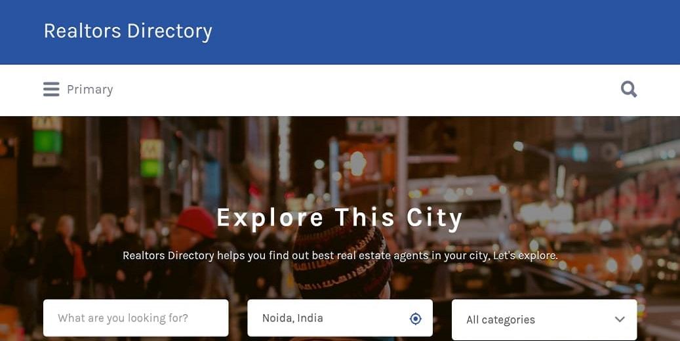Click the Noida, India location field

tap(340, 318)
